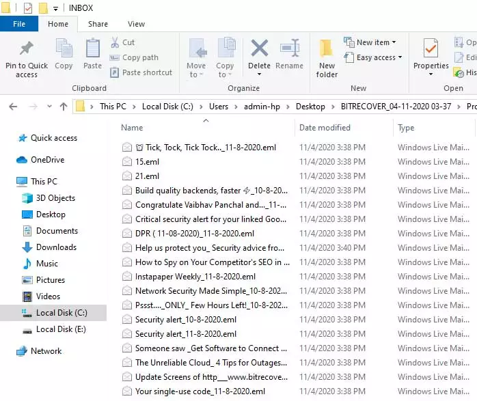Open the File menu
Image resolution: width=477 pixels, height=401 pixels.
(x=19, y=24)
